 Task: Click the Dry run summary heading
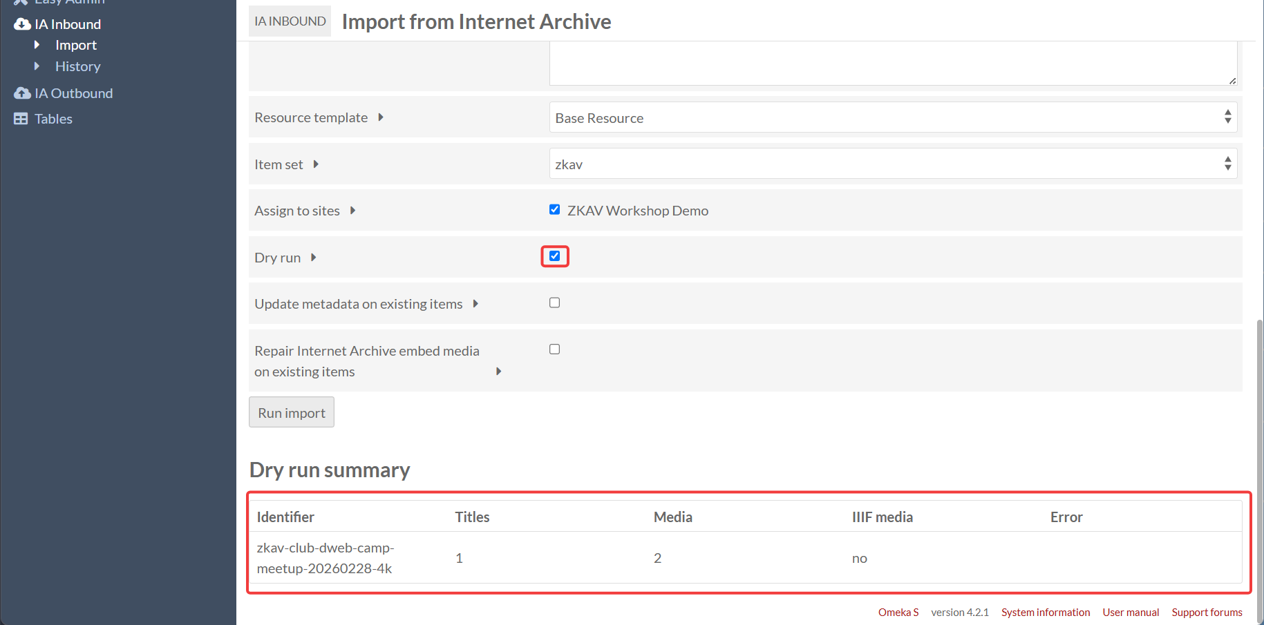(330, 470)
